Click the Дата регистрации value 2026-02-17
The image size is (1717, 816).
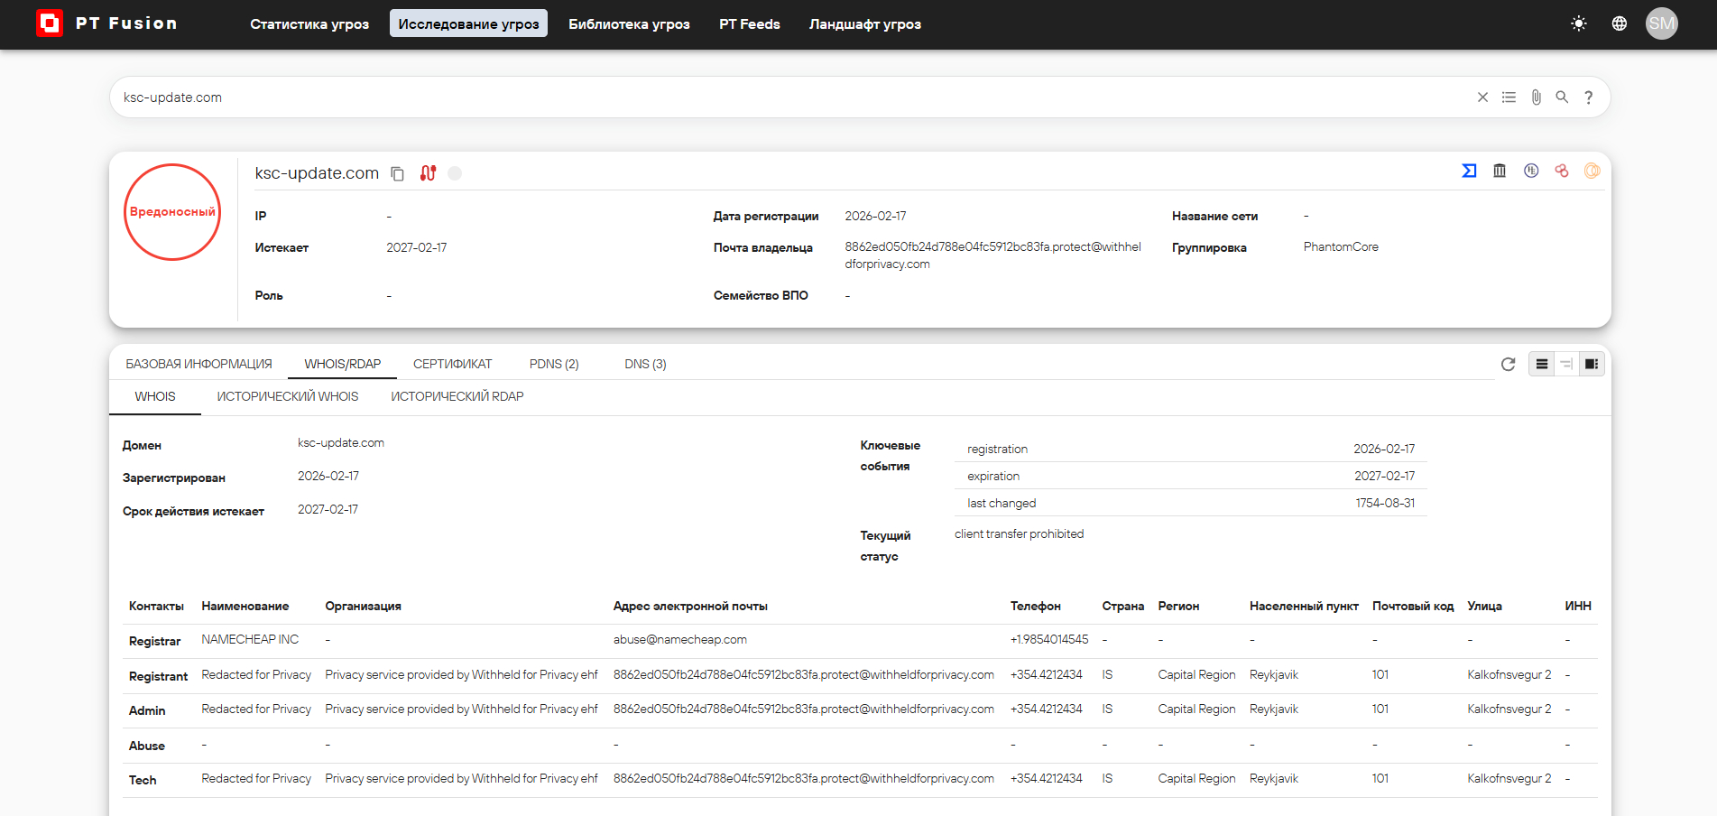coord(875,216)
